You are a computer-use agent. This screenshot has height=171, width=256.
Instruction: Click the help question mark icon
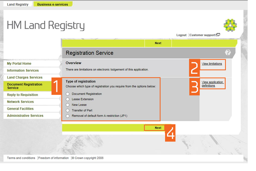[x=228, y=53]
